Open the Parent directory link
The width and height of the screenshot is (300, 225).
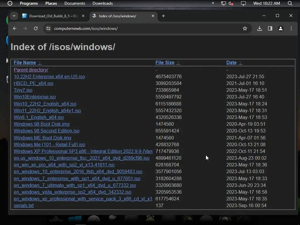pyautogui.click(x=31, y=70)
